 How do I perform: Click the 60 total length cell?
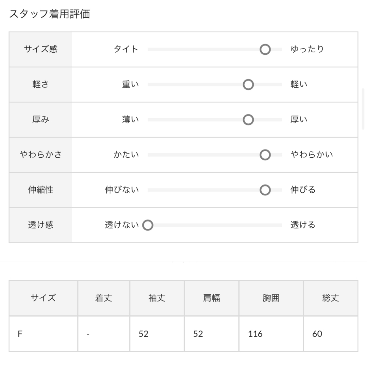331,334
